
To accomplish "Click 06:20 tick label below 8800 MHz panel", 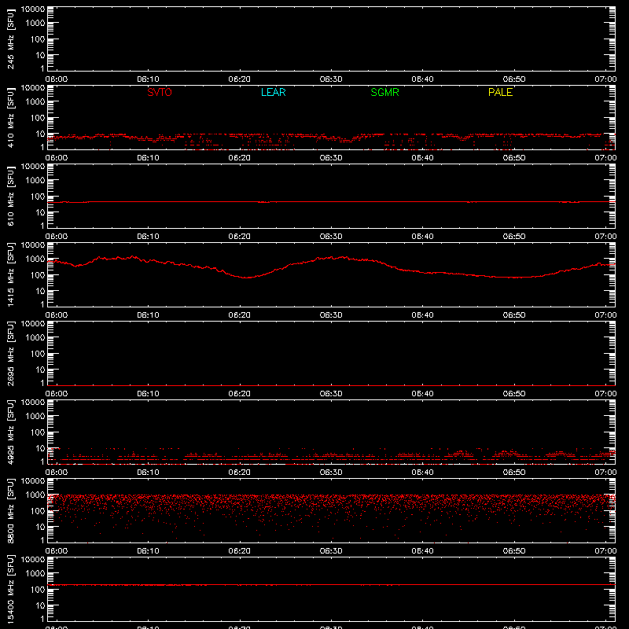I will tap(240, 551).
